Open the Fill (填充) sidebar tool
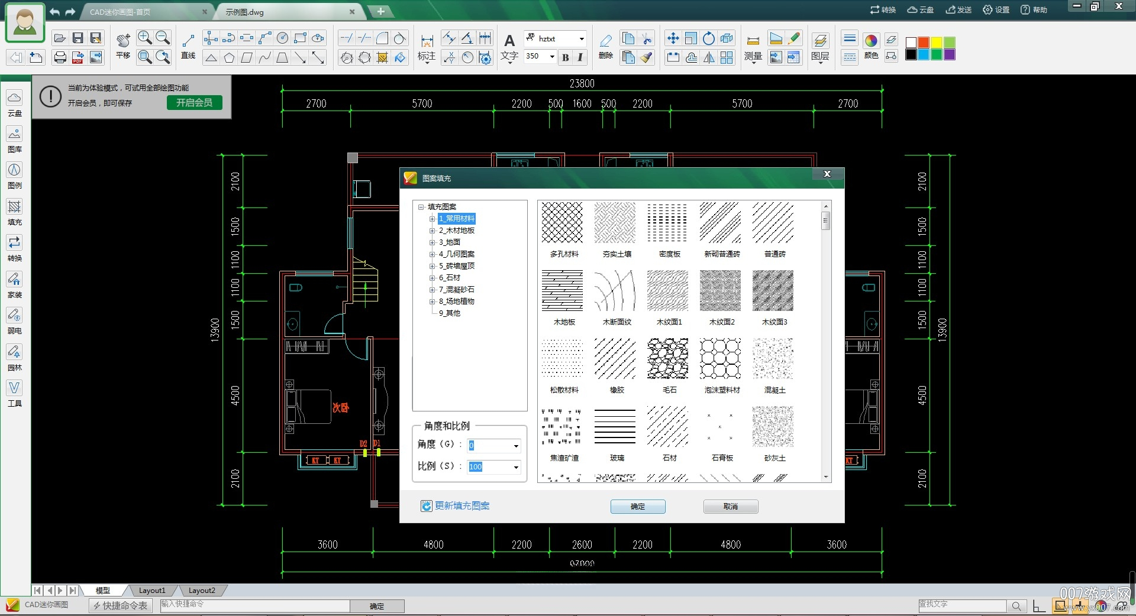The image size is (1136, 616). (x=15, y=213)
